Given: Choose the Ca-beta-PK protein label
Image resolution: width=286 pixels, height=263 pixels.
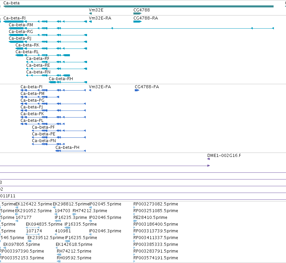Looking at the screenshot, I should [32, 114].
